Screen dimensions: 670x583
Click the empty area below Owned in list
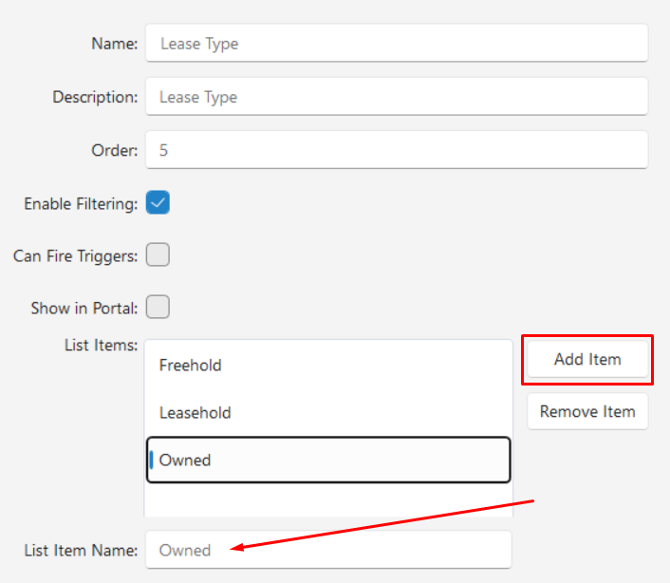click(328, 500)
